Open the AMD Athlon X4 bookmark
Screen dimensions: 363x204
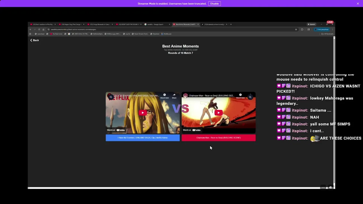pyautogui.click(x=80, y=34)
